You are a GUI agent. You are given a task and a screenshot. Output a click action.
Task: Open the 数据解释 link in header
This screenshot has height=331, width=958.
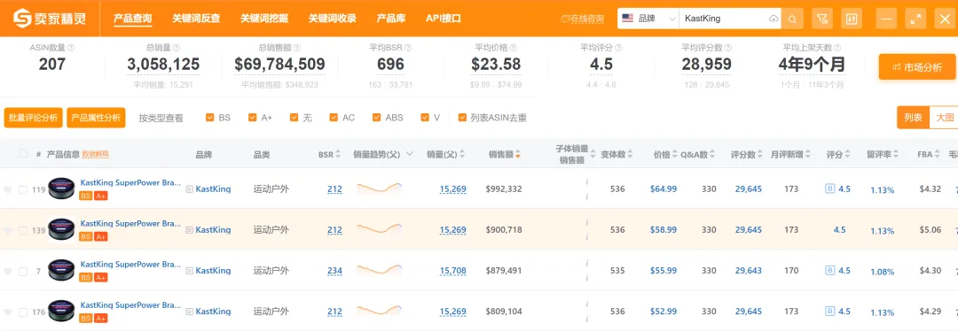pyautogui.click(x=96, y=154)
